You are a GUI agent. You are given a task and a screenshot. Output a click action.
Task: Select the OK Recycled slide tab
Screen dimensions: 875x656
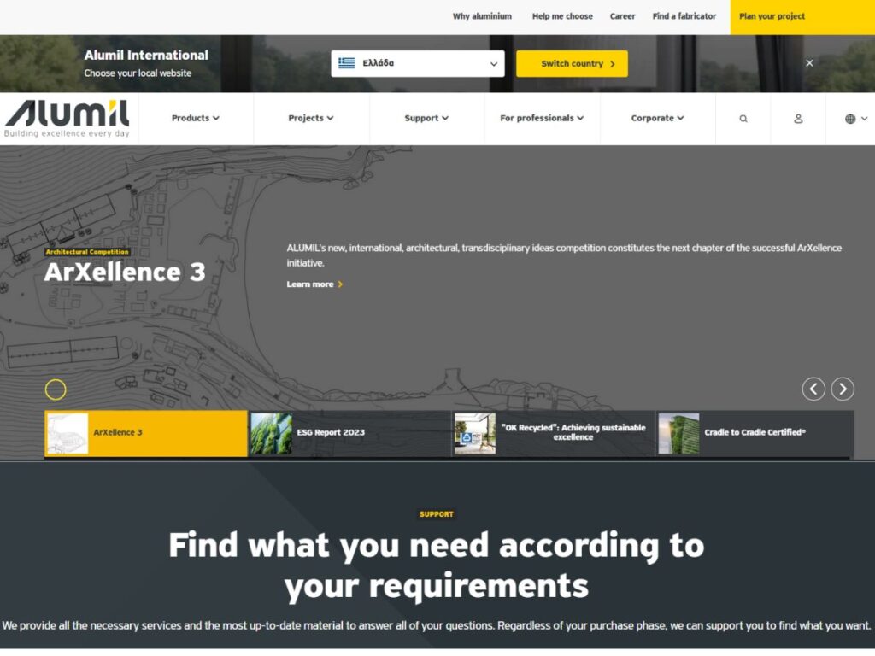[x=553, y=433]
